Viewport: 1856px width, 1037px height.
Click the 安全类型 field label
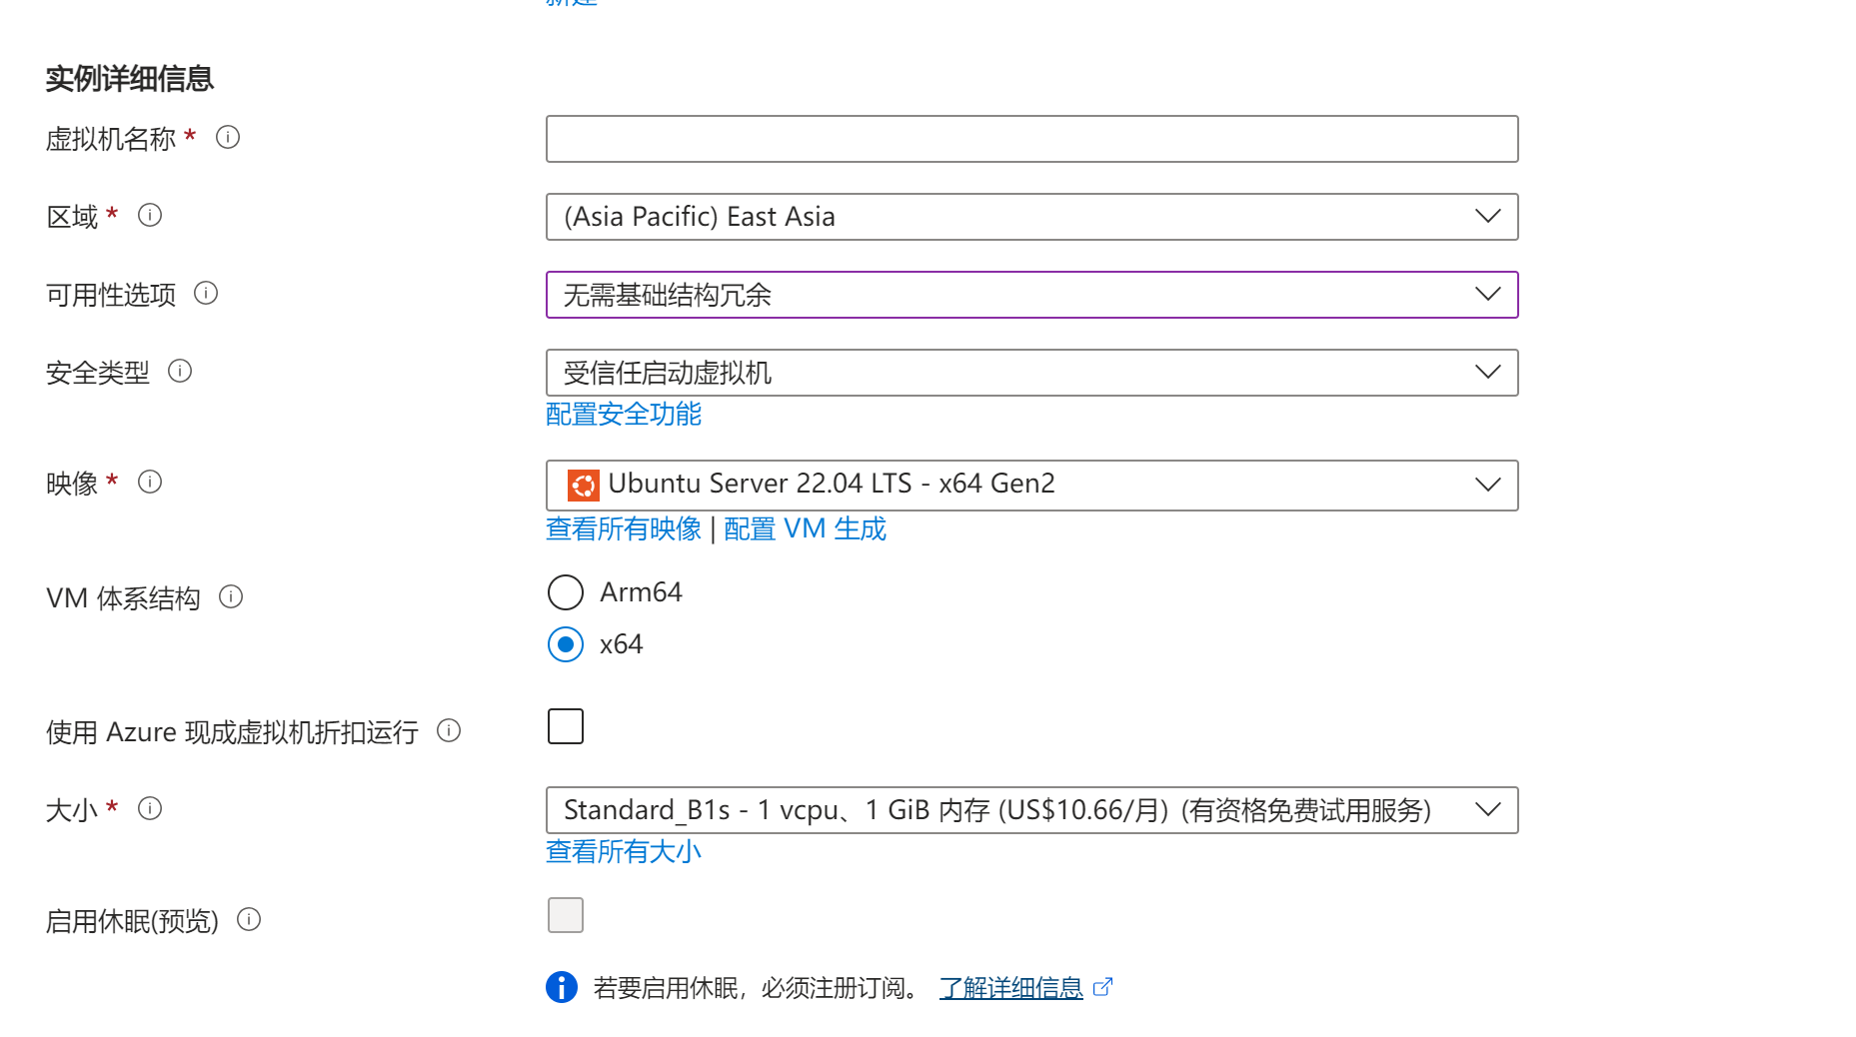click(98, 373)
